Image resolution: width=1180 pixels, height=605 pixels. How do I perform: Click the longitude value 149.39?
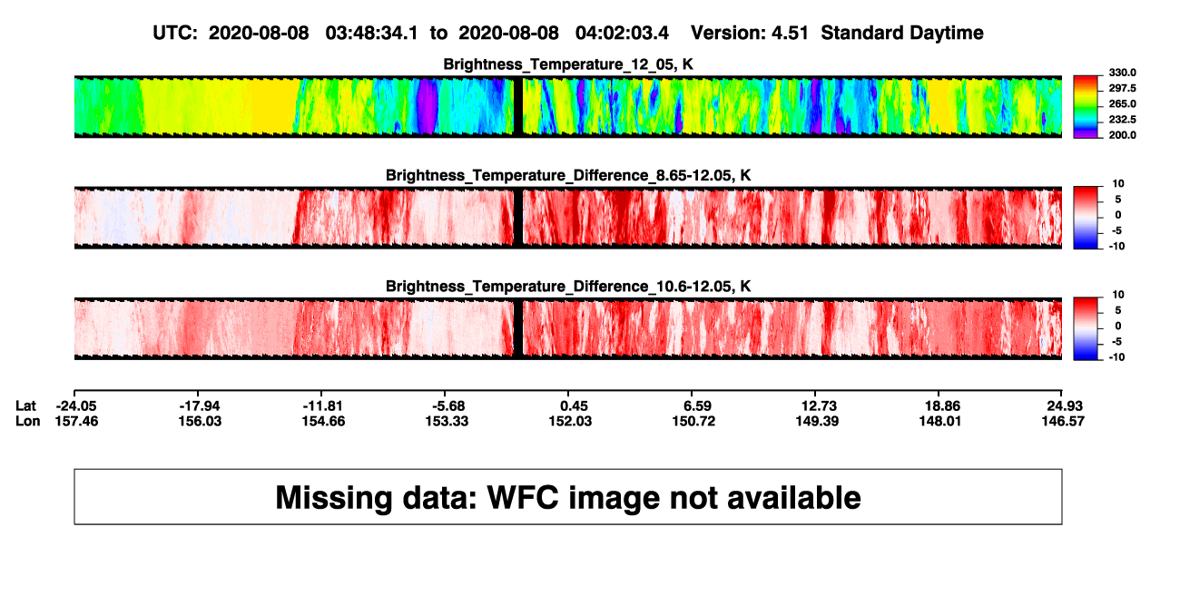coord(819,421)
